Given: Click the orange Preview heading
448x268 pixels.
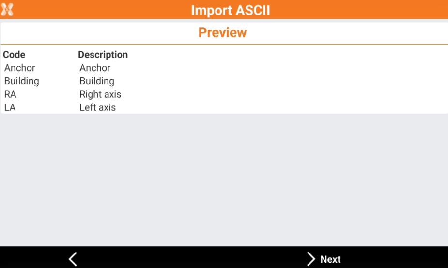Looking at the screenshot, I should [x=222, y=32].
